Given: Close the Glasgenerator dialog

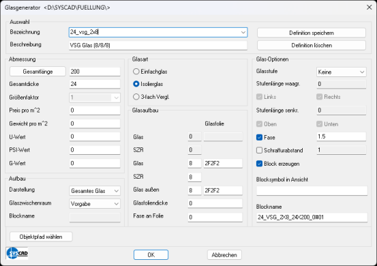Looking at the screenshot, I should (x=369, y=8).
